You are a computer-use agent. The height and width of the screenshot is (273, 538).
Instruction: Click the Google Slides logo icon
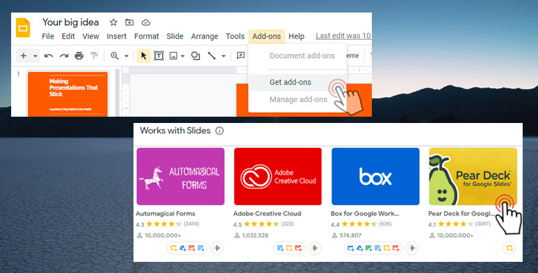coord(23,27)
